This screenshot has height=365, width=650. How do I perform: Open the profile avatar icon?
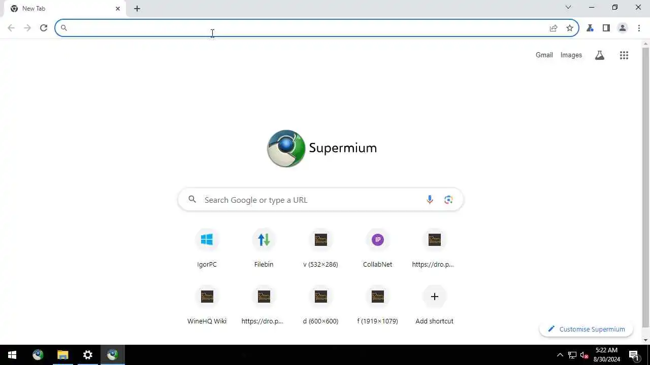[x=623, y=28]
